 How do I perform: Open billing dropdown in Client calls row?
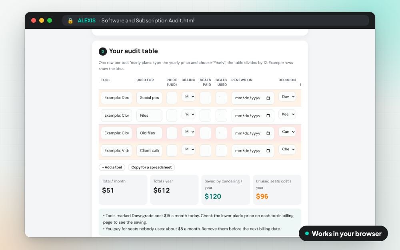click(x=188, y=149)
